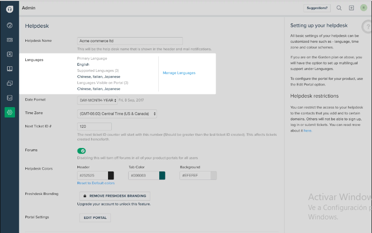Open the Reports chart icon in sidebar
Viewport: 372px width, 233px height.
[x=9, y=98]
